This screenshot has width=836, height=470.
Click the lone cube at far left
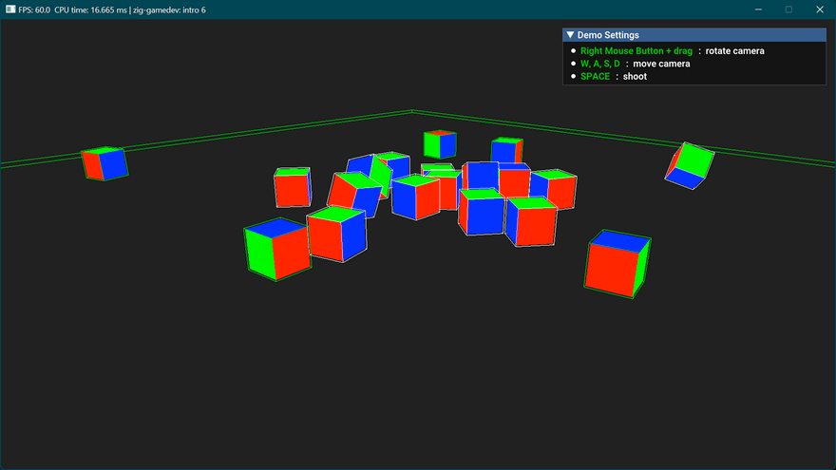tap(104, 163)
